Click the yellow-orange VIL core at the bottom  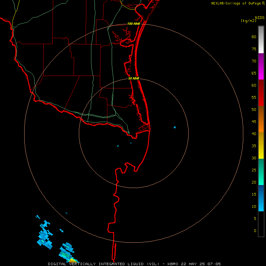tap(73, 260)
